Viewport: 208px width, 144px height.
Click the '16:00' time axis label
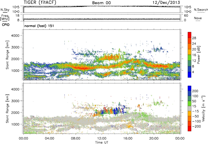pos(128,138)
